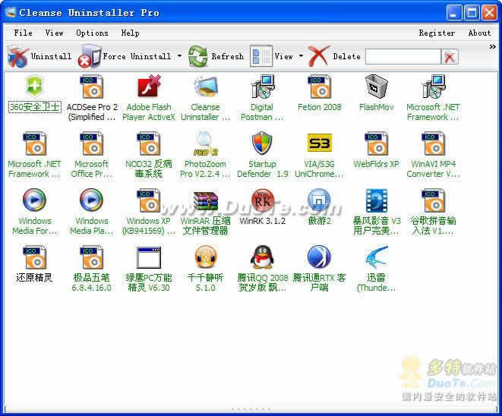Open the About menu item
The height and width of the screenshot is (416, 502).
(x=479, y=33)
